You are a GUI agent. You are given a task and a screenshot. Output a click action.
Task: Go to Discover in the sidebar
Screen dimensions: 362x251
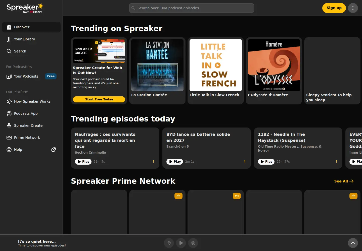31,27
